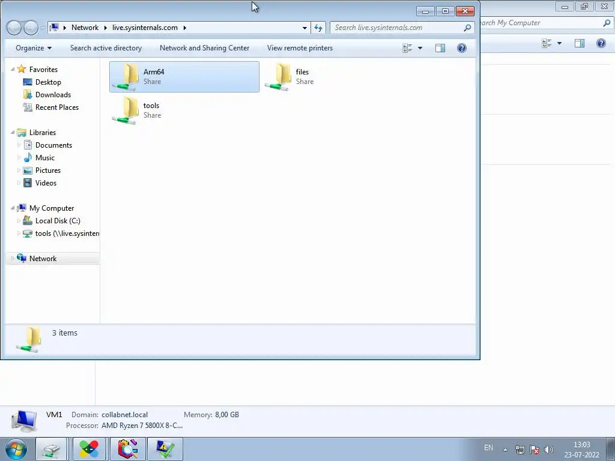615x461 pixels.
Task: Select the tools network drive in navigation pane
Action: click(67, 234)
